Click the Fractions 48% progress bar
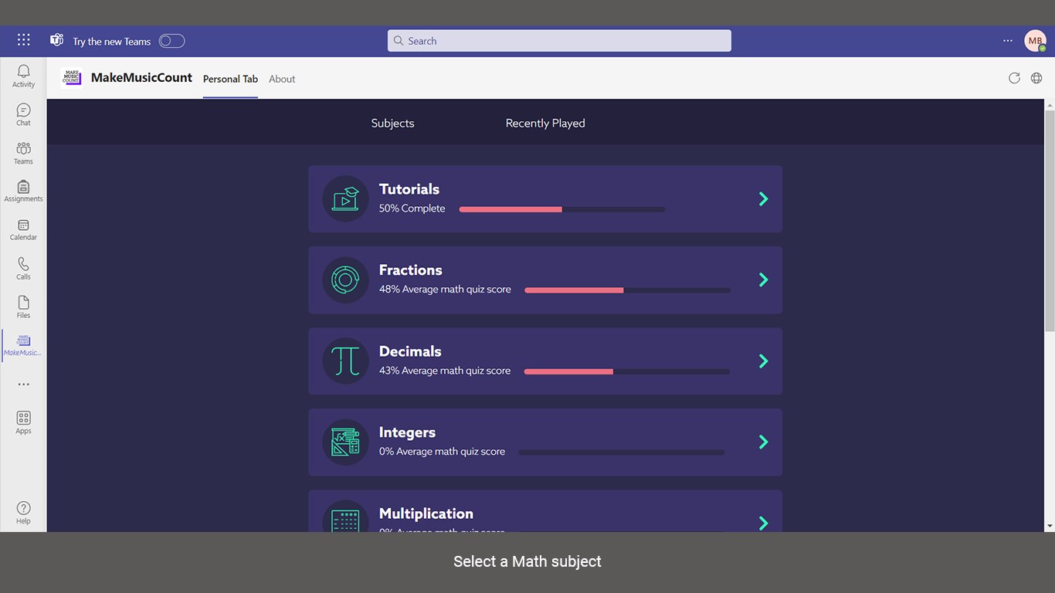Image resolution: width=1055 pixels, height=593 pixels. point(628,290)
